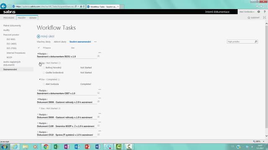268x150 pixels.
Task: Expand Stav : Not Started under D006 v.2.0
Action: 39,108
